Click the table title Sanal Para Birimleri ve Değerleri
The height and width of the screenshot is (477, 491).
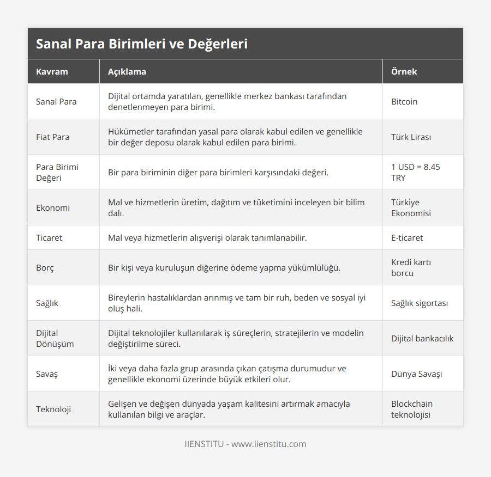click(x=141, y=44)
